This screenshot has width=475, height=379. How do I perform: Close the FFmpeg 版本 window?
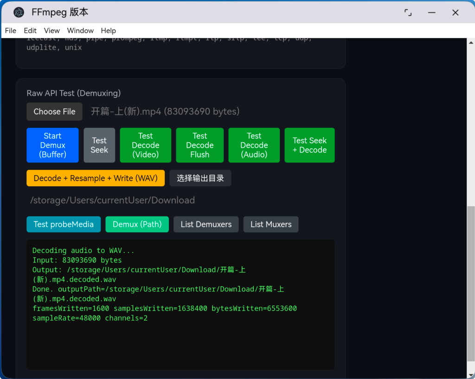click(x=456, y=13)
